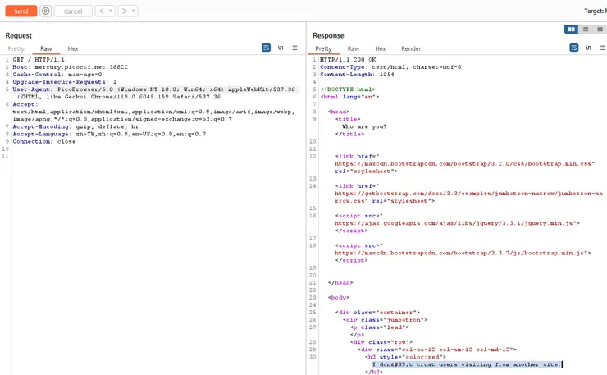Click the Cancel button
This screenshot has width=607, height=375.
73,11
